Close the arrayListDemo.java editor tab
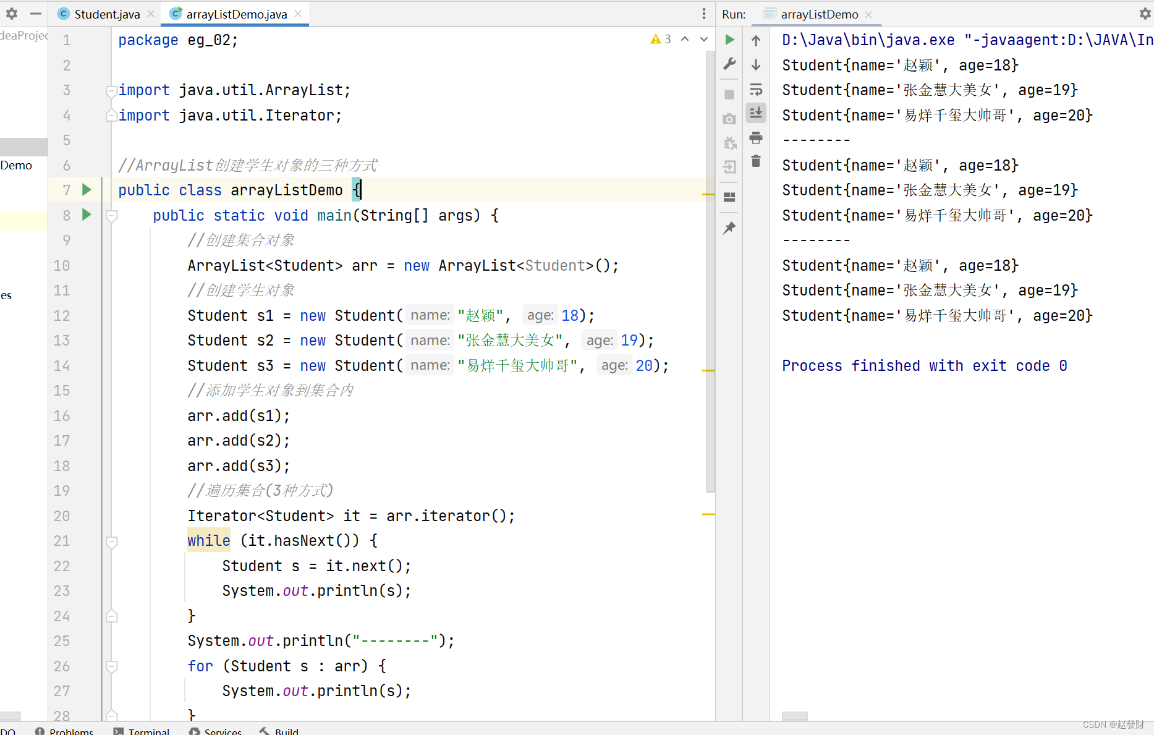1154x735 pixels. click(x=298, y=14)
